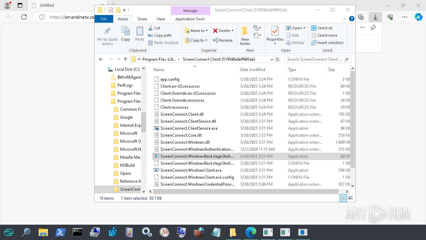The width and height of the screenshot is (426, 240).
Task: Open address bar history dropdown
Action: [x=272, y=59]
